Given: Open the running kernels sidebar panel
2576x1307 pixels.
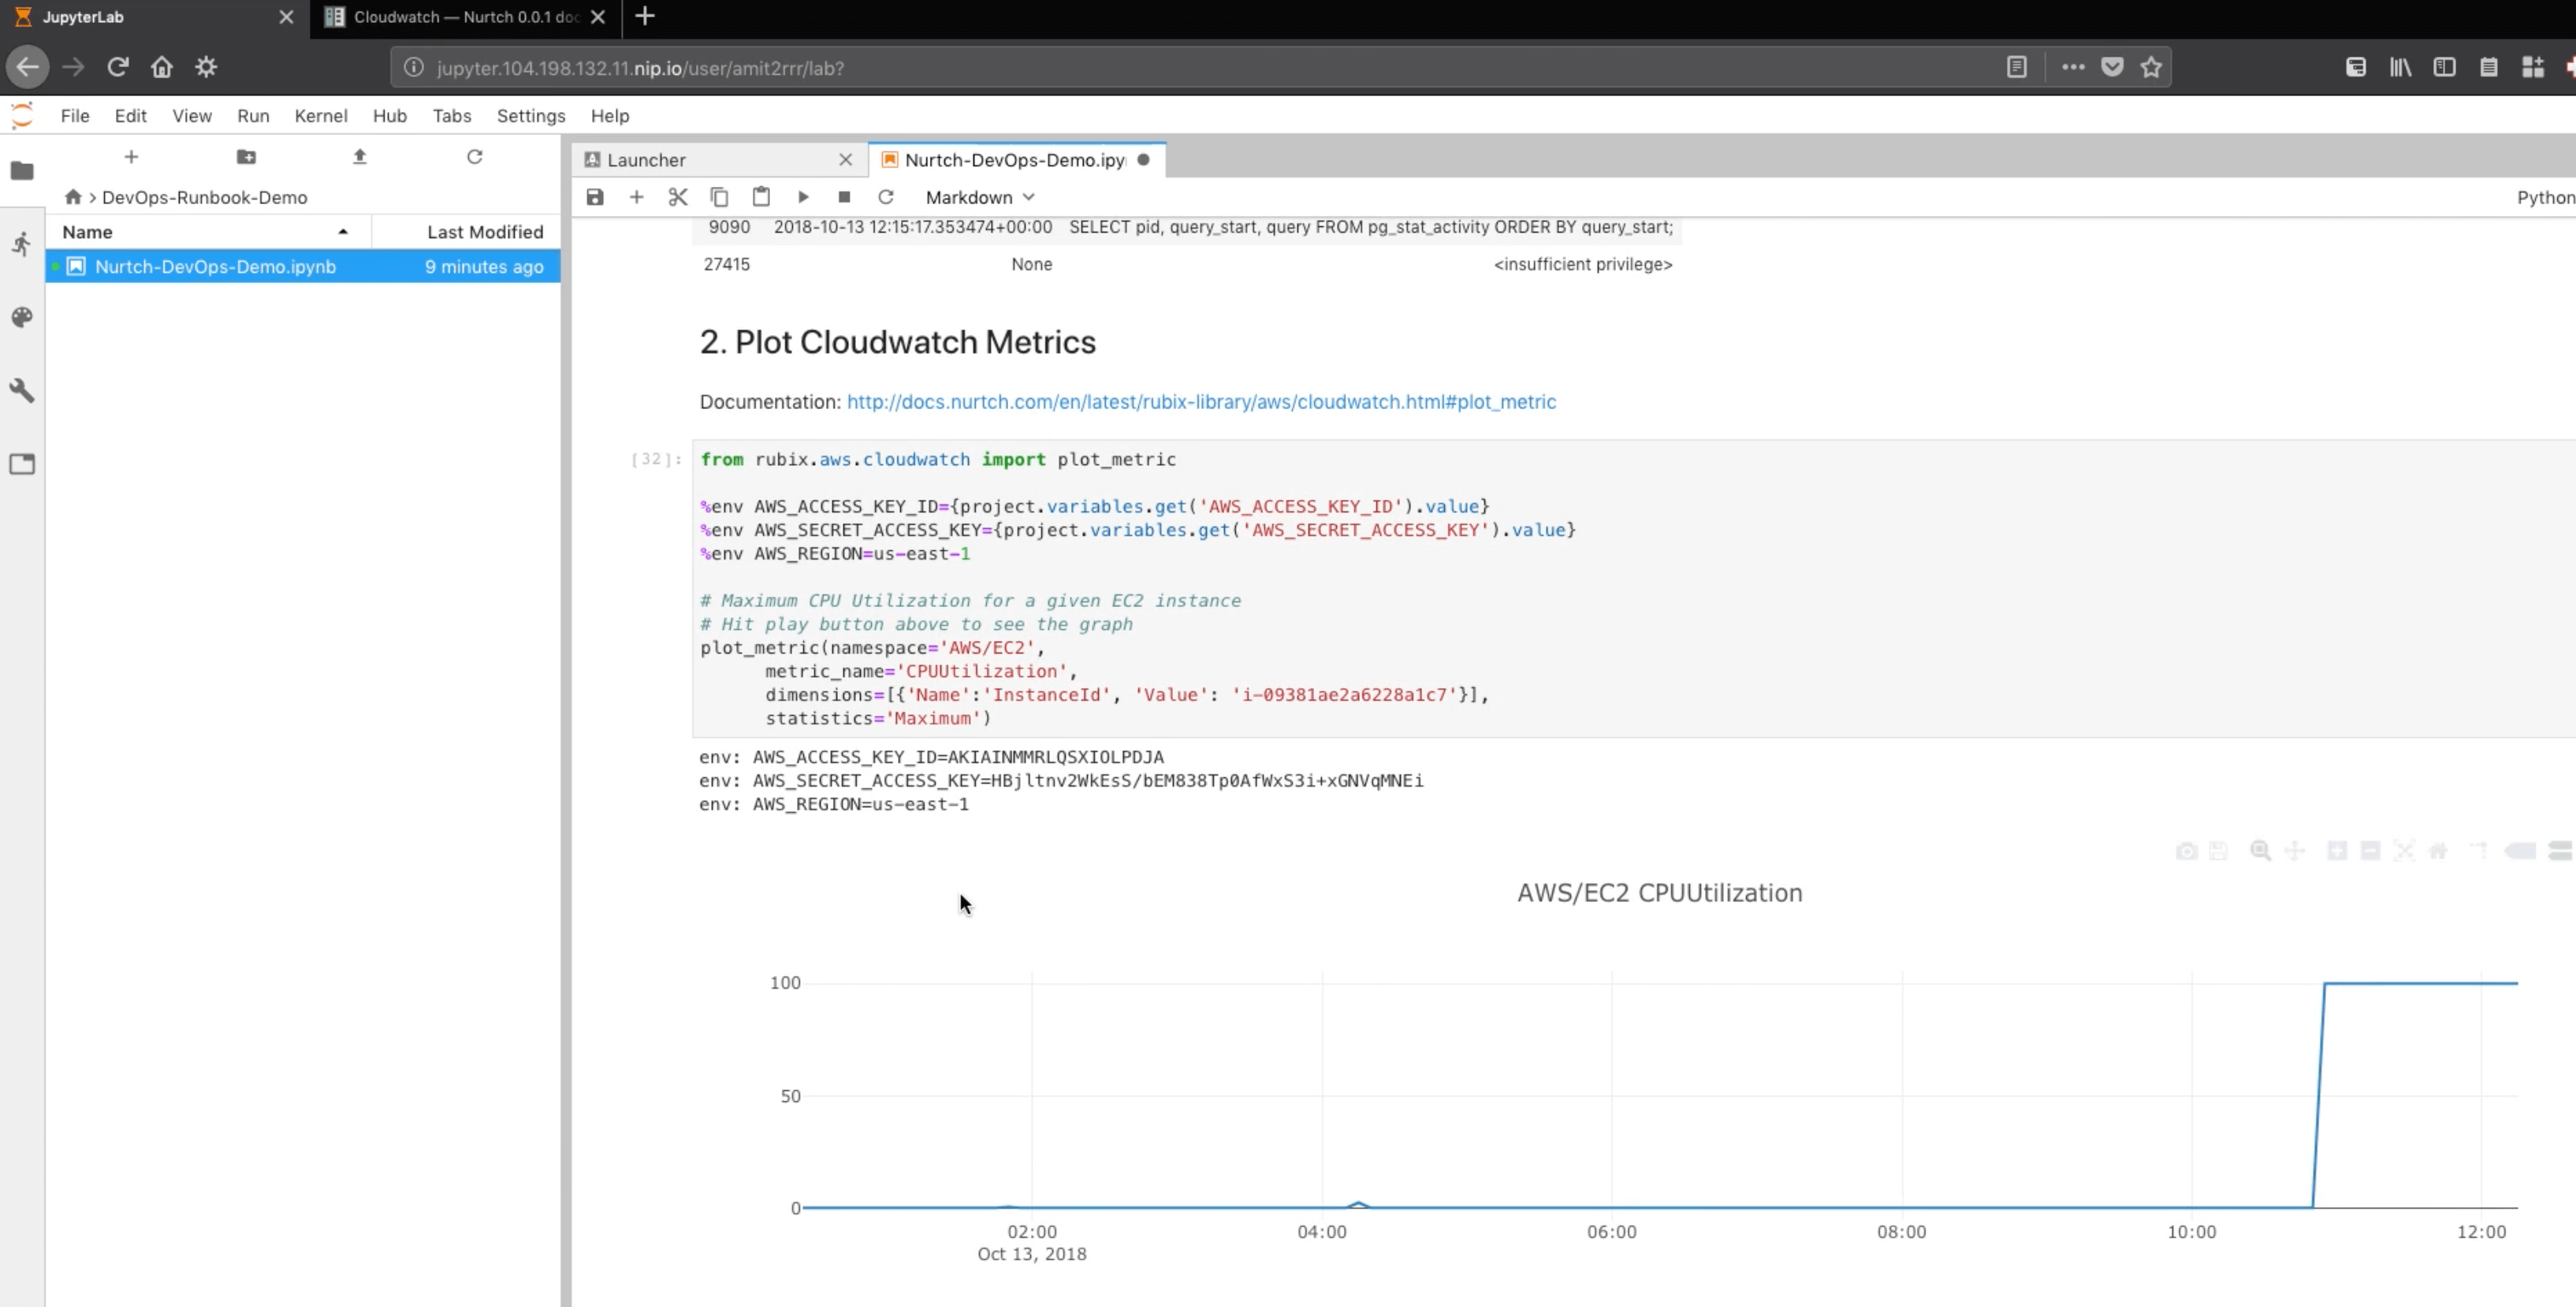Looking at the screenshot, I should click(x=22, y=243).
